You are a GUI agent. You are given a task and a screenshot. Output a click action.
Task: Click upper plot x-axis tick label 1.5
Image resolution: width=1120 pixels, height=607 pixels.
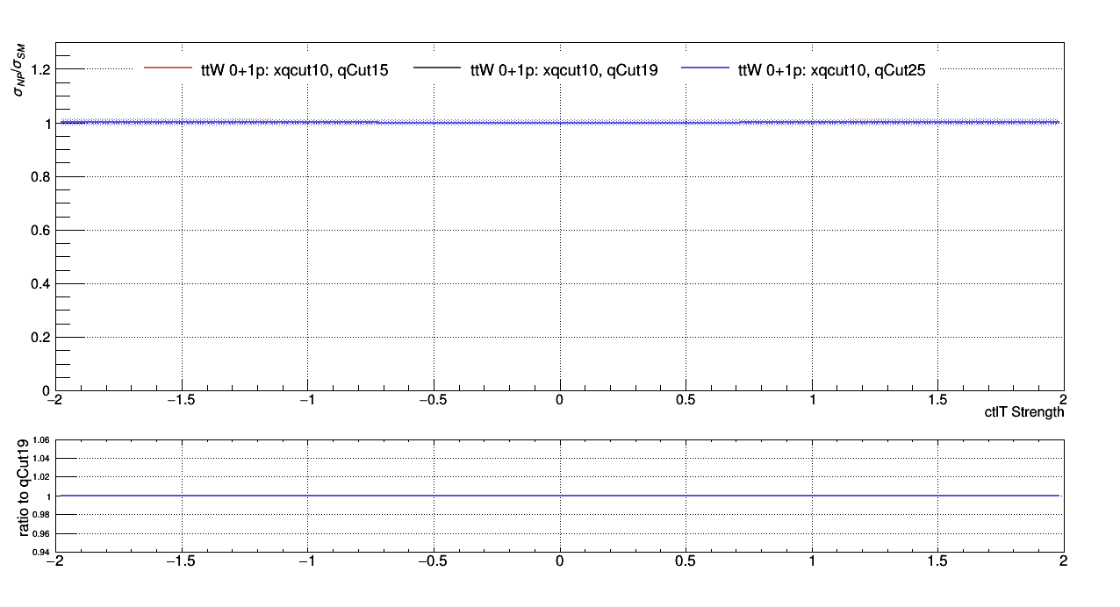(938, 400)
